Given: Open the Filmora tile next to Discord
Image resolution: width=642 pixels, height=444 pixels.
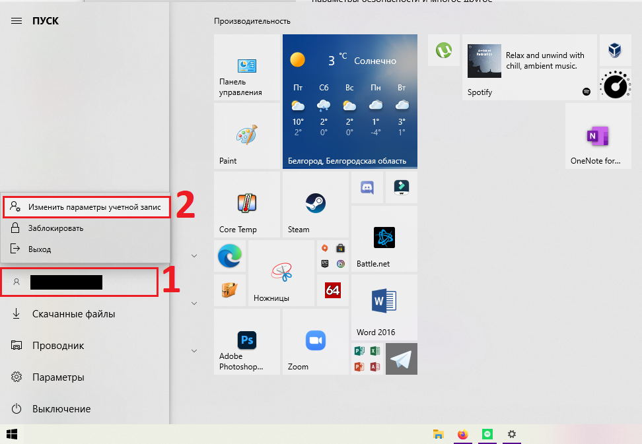Looking at the screenshot, I should [402, 187].
